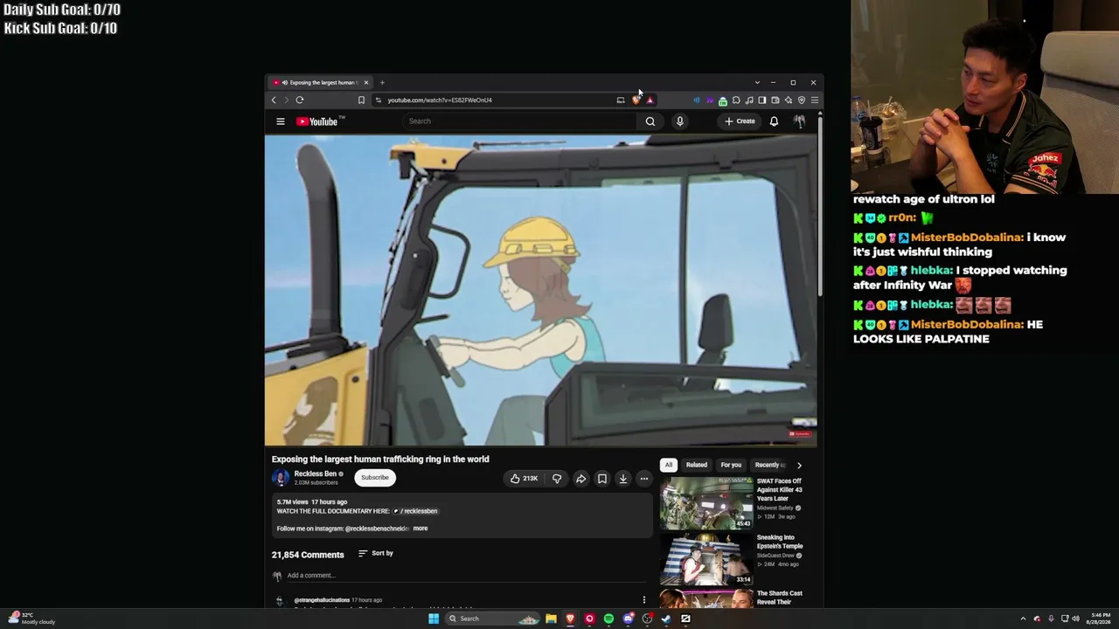Open Sneaking into Epstein's Temple video title
This screenshot has height=629, width=1119.
[x=780, y=542]
